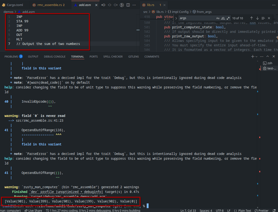278x212 pixels.
Task: Toggle Match Whole Word in find widget
Action: (x=223, y=18)
